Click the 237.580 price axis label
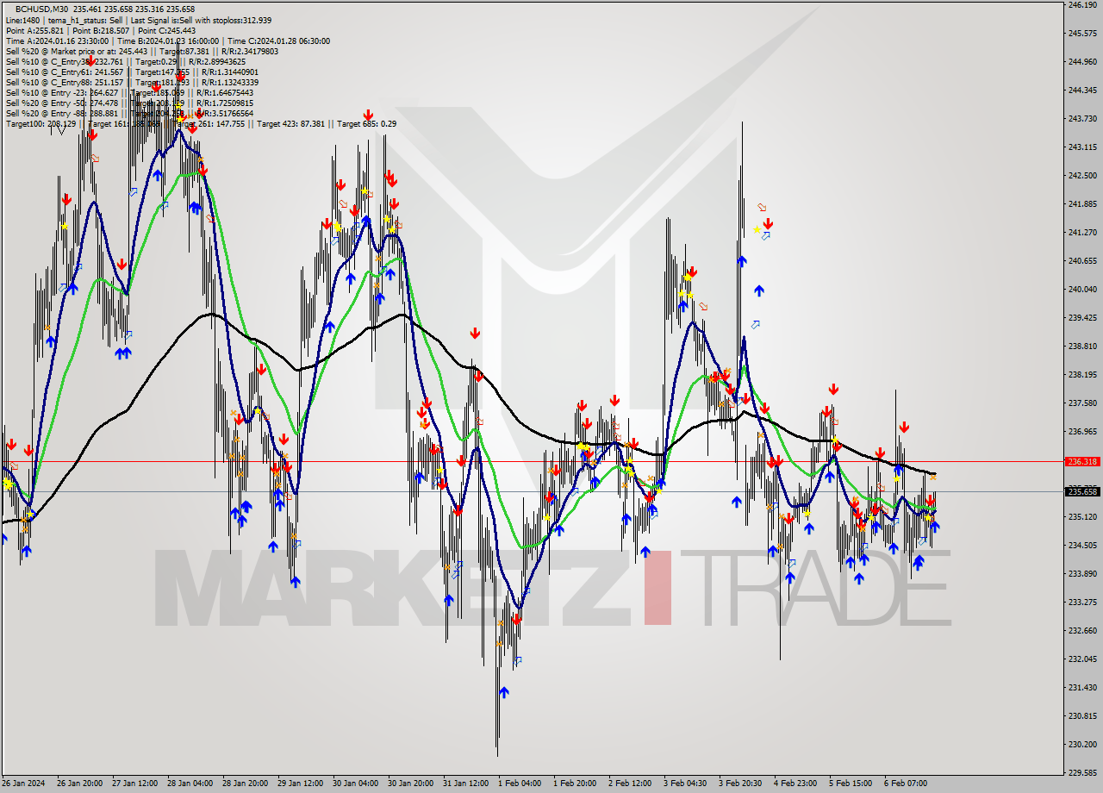This screenshot has width=1103, height=793. pyautogui.click(x=1082, y=403)
